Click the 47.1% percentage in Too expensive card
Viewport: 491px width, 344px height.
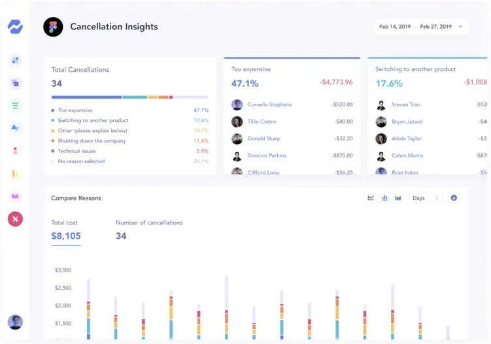coord(245,84)
